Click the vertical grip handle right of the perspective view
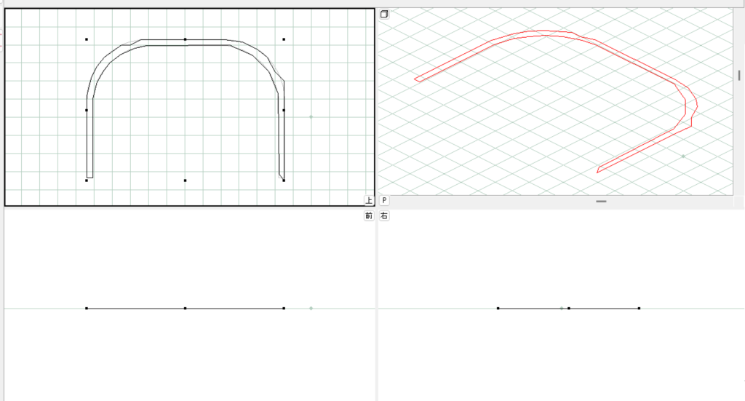Image resolution: width=745 pixels, height=401 pixels. [x=739, y=75]
